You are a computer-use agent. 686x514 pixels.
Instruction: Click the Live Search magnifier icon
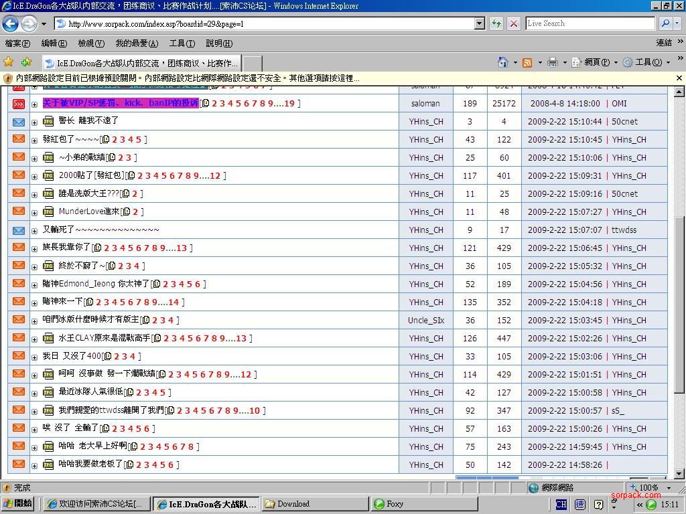(x=665, y=23)
